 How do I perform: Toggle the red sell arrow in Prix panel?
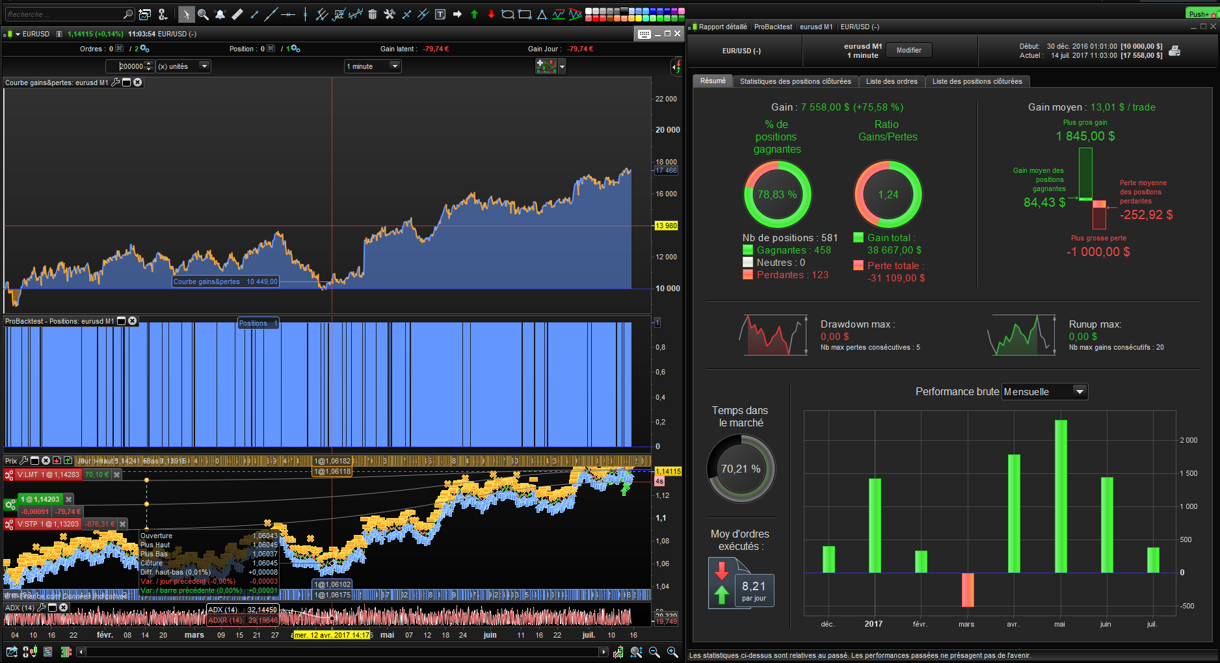57,460
